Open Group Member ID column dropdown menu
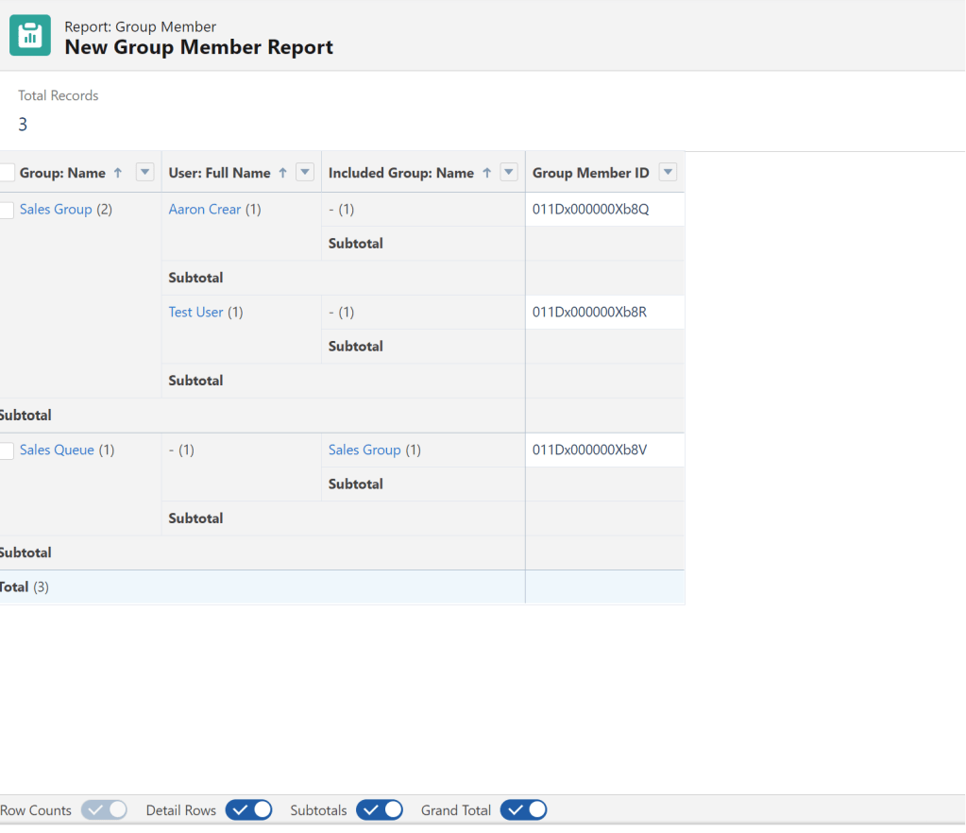The width and height of the screenshot is (966, 833). [668, 172]
